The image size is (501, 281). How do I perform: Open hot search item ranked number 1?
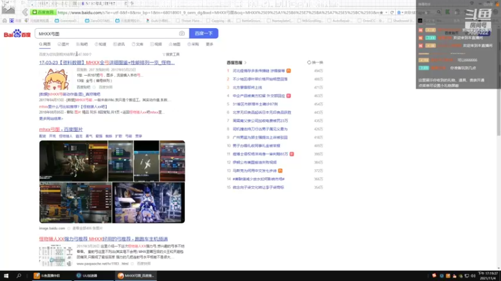pyautogui.click(x=259, y=71)
